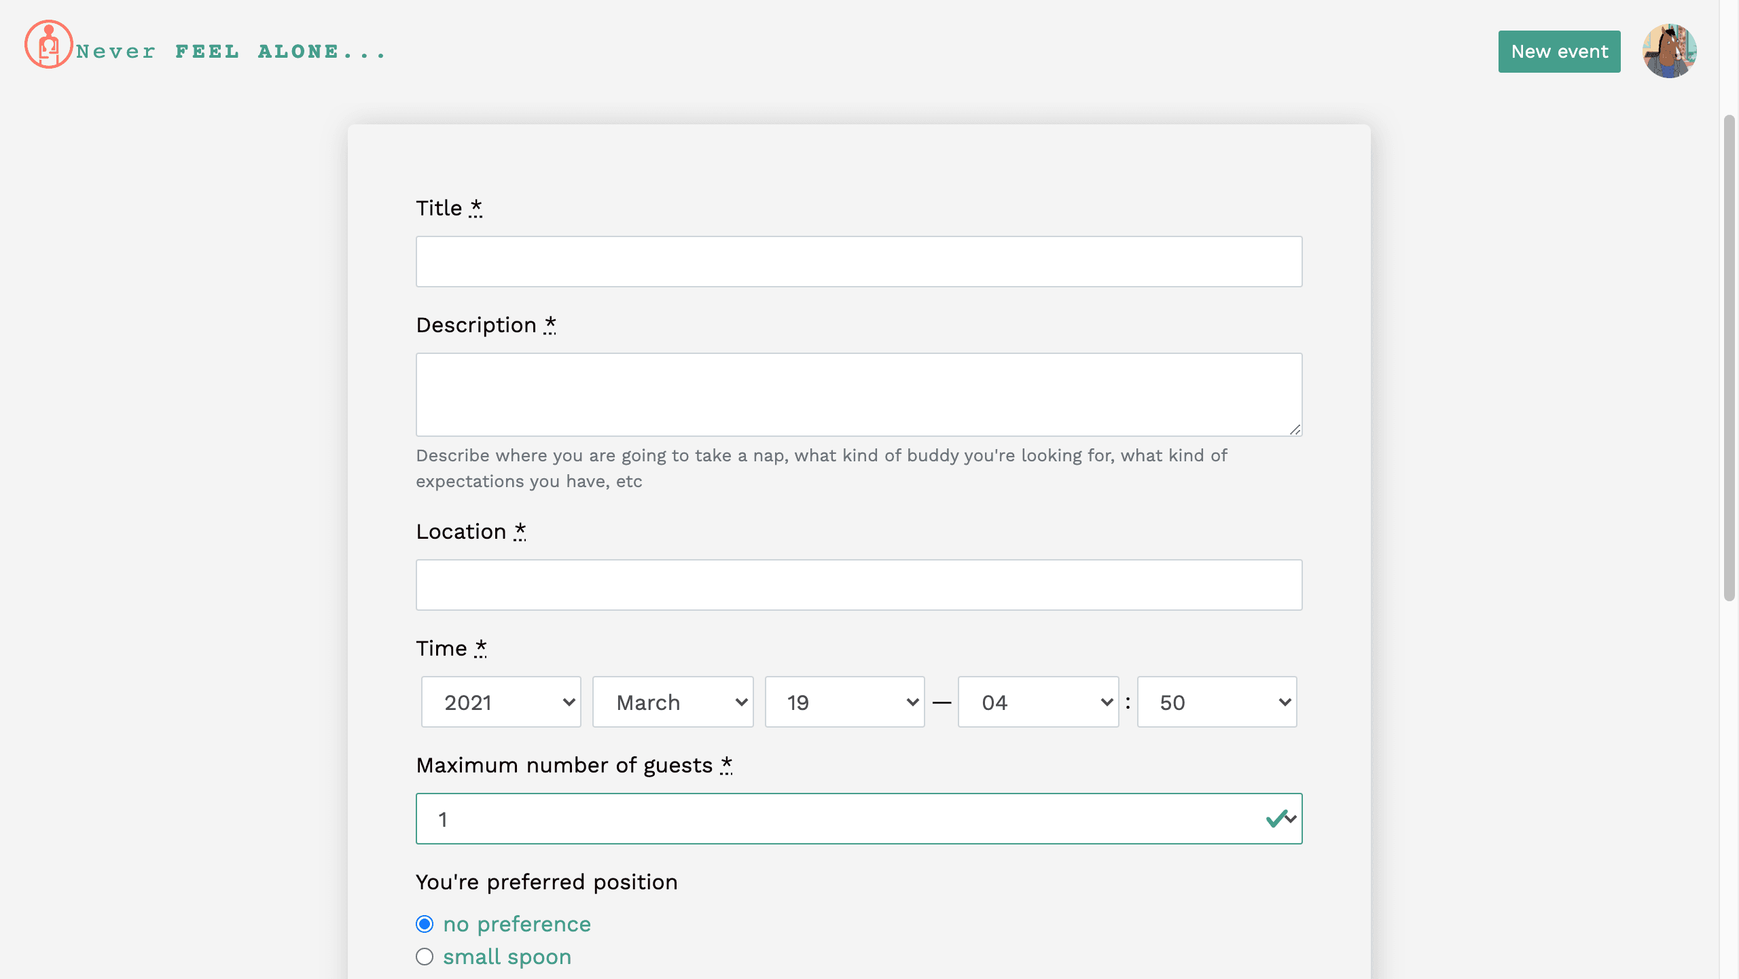Click the 'small spoon' label text
The image size is (1739, 979).
pos(507,957)
